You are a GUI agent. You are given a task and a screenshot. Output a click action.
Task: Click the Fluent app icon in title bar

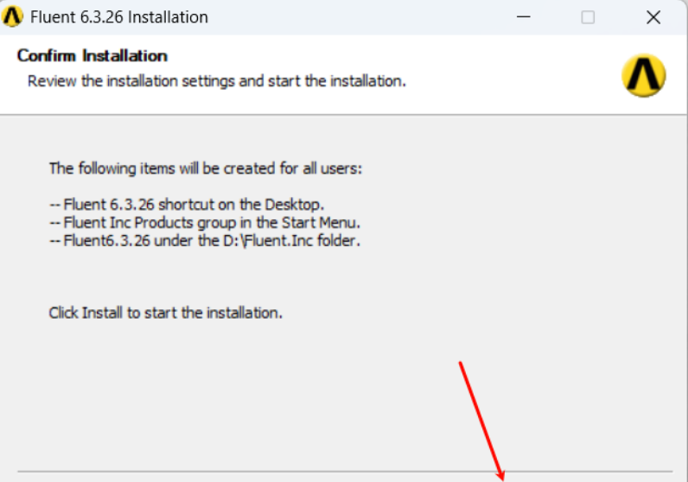[x=13, y=17]
